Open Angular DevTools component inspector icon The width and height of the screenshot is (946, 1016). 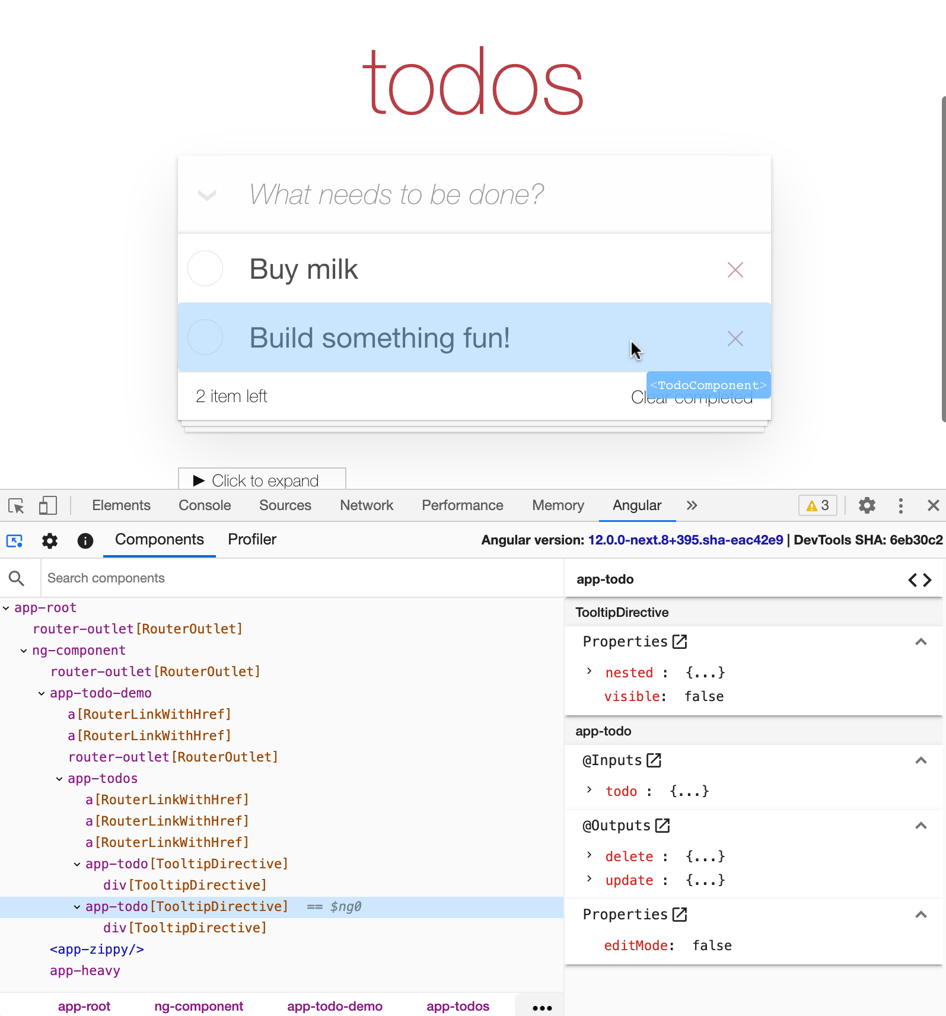(14, 540)
